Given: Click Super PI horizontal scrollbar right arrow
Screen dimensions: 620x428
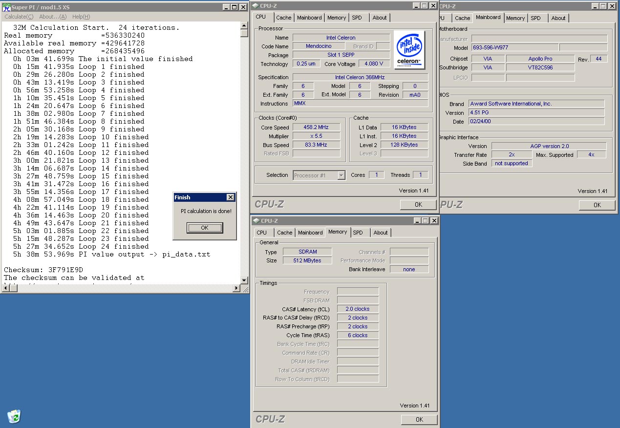Looking at the screenshot, I should pyautogui.click(x=236, y=288).
